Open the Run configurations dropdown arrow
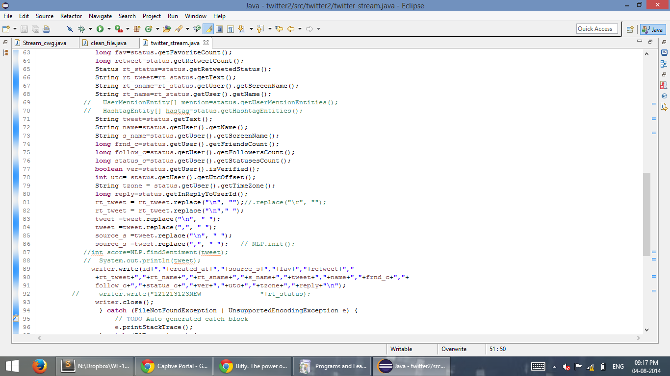Viewport: 670px width, 376px height. [108, 29]
